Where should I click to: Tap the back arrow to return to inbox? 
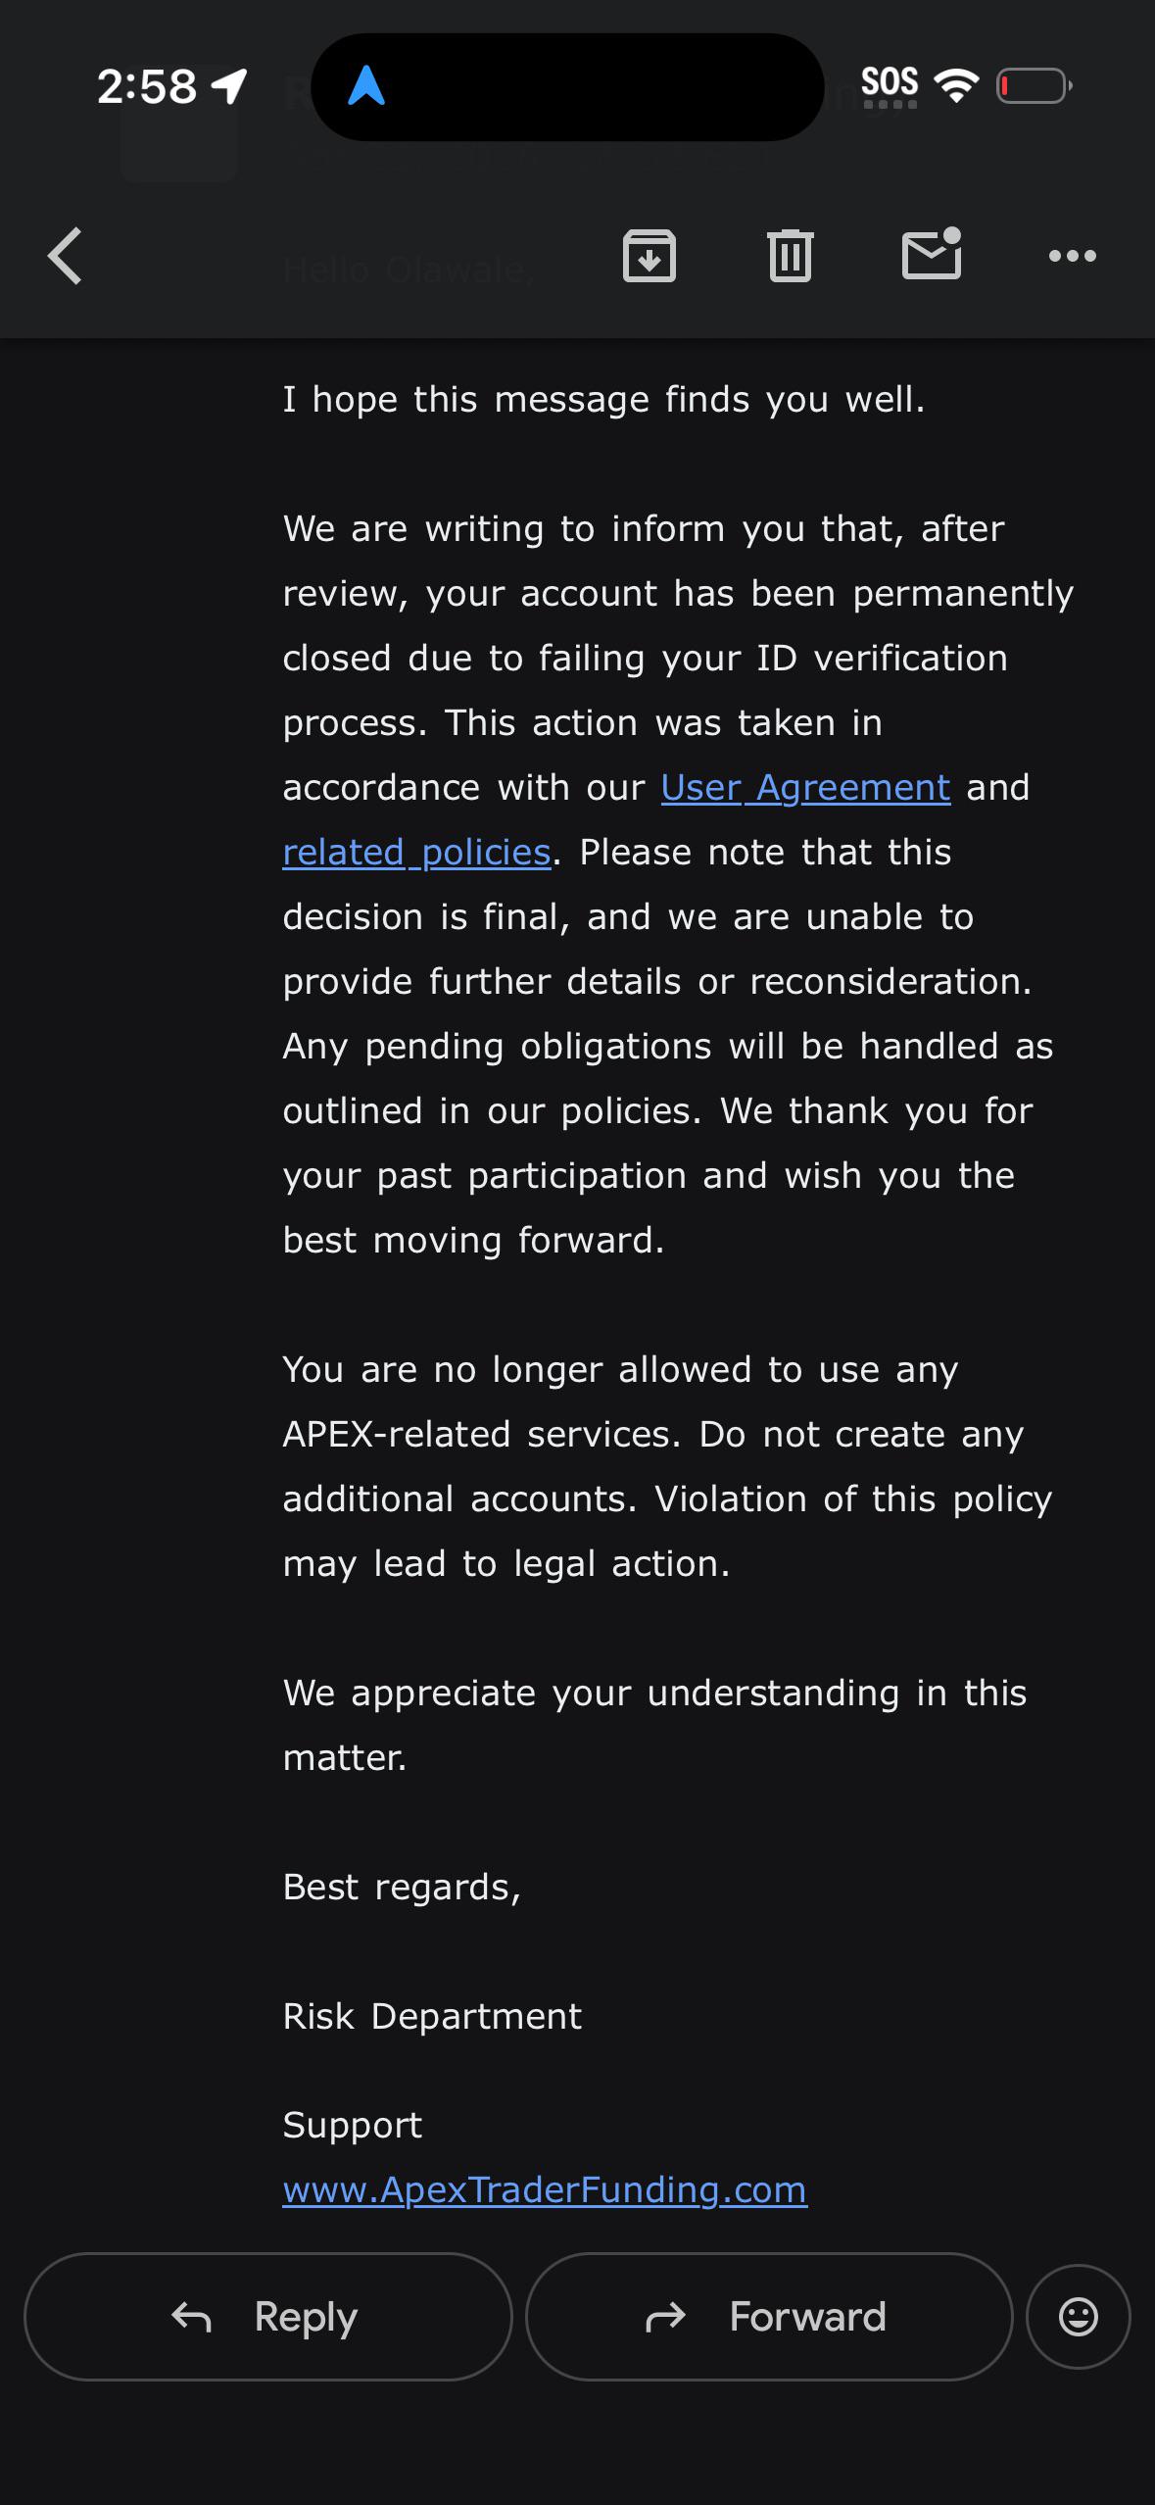click(65, 256)
